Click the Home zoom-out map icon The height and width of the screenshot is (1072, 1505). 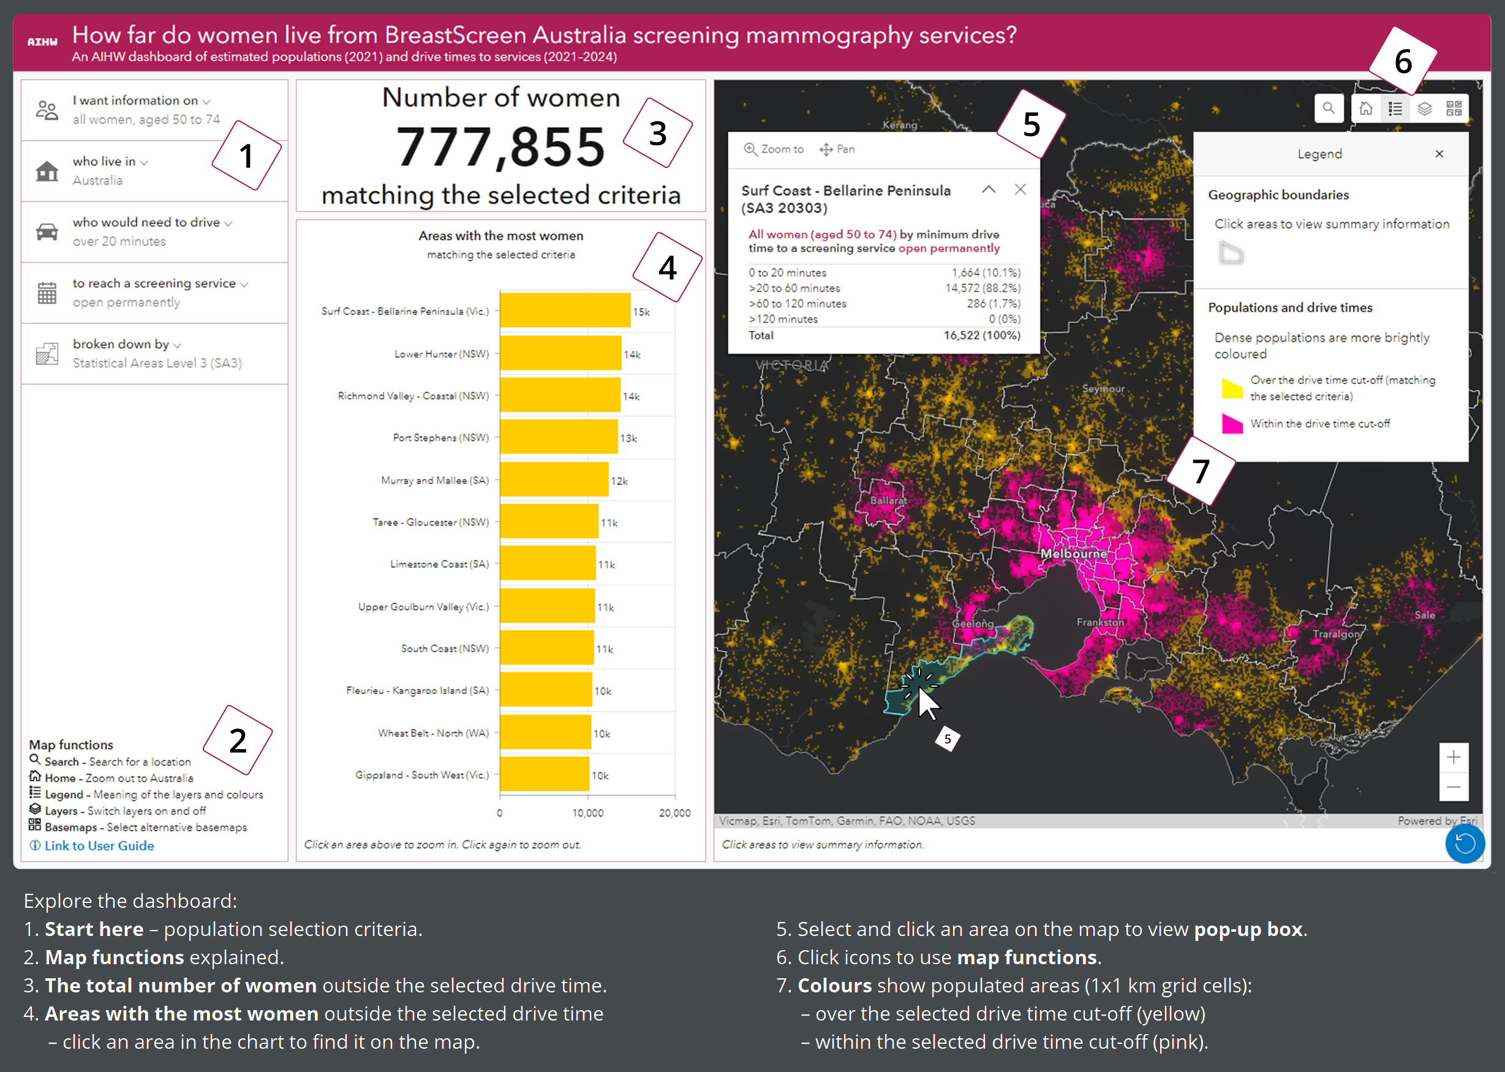1366,108
